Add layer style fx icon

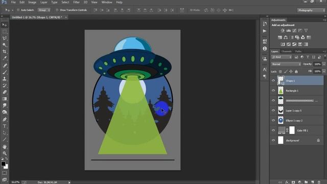[x=287, y=182]
